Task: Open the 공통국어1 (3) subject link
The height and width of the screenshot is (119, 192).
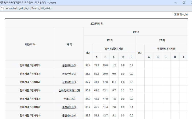Action: tap(69, 65)
